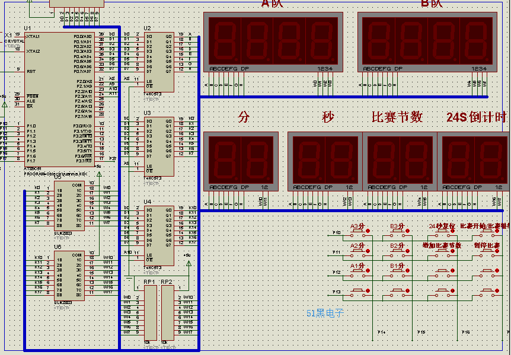This screenshot has height=355, width=511.
Task: Click the A队 four-digit seven-segment display
Action: click(x=273, y=42)
